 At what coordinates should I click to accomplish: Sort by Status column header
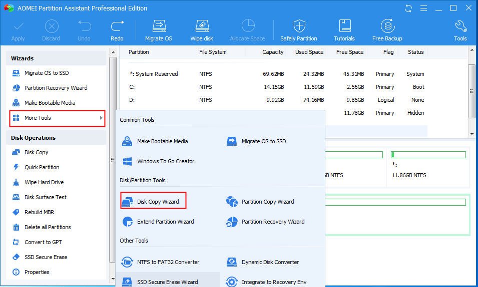coord(416,52)
